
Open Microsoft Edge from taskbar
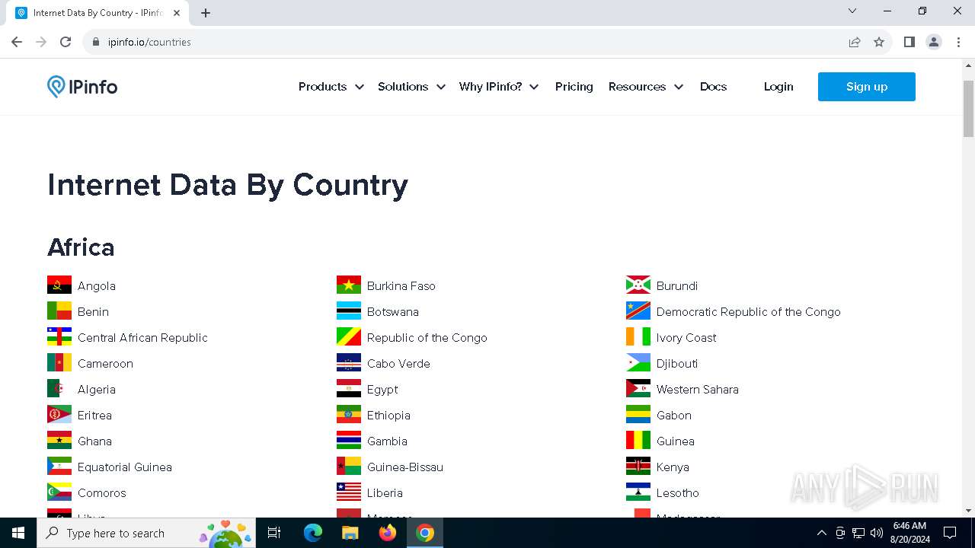313,533
